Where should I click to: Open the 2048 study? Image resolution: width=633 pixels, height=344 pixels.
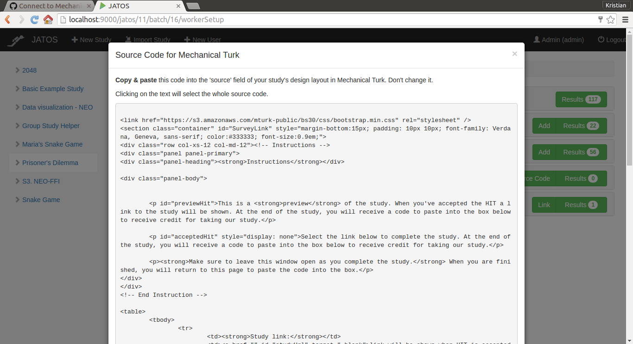pos(29,70)
